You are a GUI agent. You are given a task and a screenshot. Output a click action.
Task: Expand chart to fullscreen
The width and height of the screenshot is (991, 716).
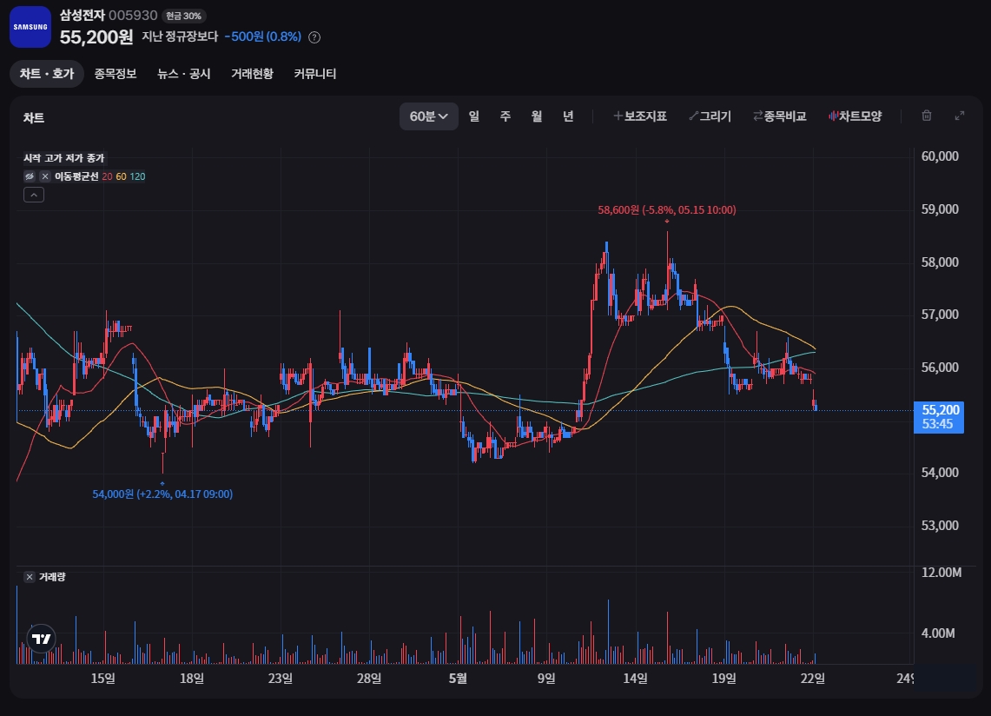tap(960, 116)
